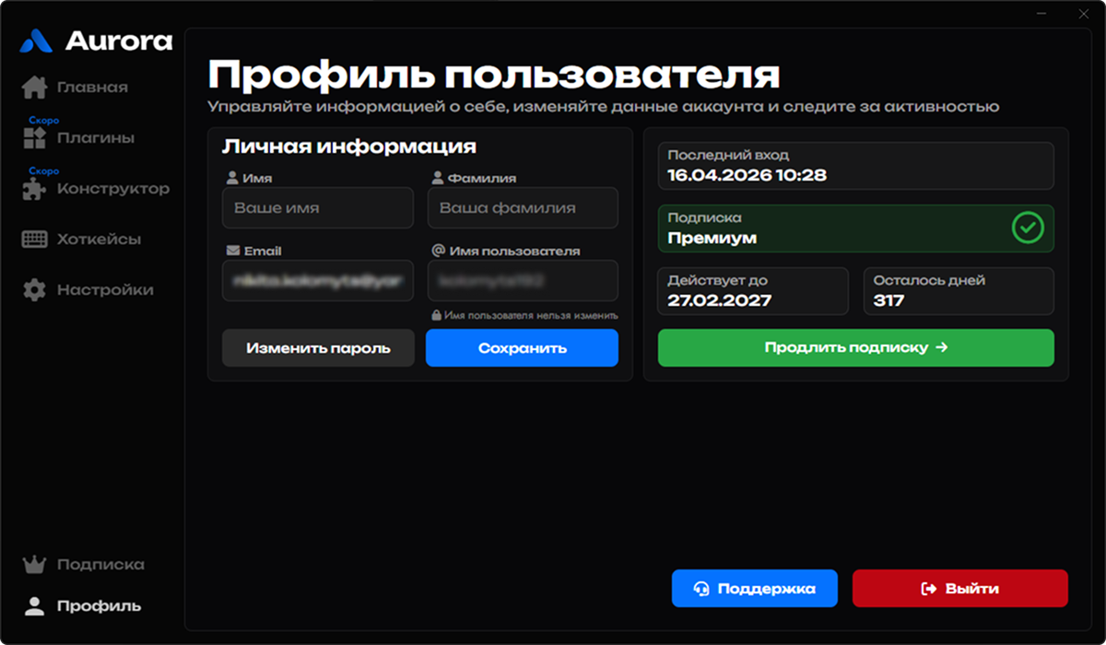Focus the Ваше имя input field
This screenshot has width=1106, height=645.
(317, 208)
